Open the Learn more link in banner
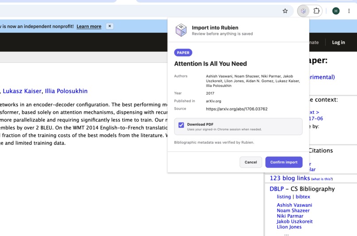Screen dimensions: 357x236 (x=89, y=26)
